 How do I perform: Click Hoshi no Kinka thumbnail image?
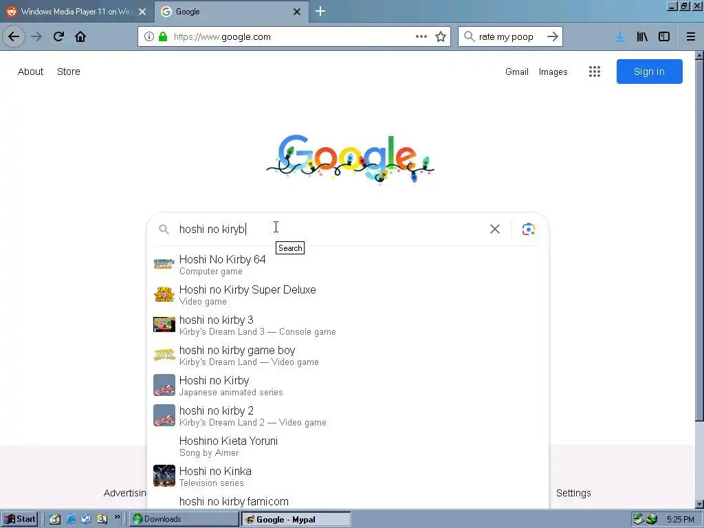164,476
